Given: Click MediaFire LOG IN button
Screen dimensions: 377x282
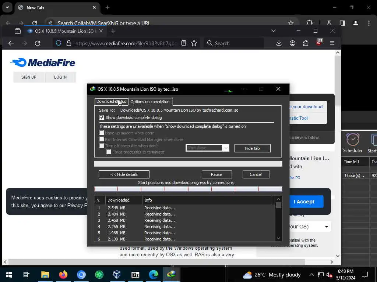Looking at the screenshot, I should point(60,77).
